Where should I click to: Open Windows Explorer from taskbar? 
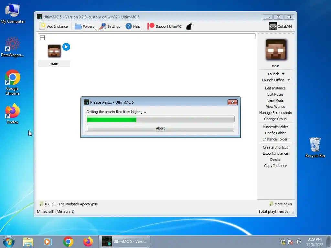(28, 242)
